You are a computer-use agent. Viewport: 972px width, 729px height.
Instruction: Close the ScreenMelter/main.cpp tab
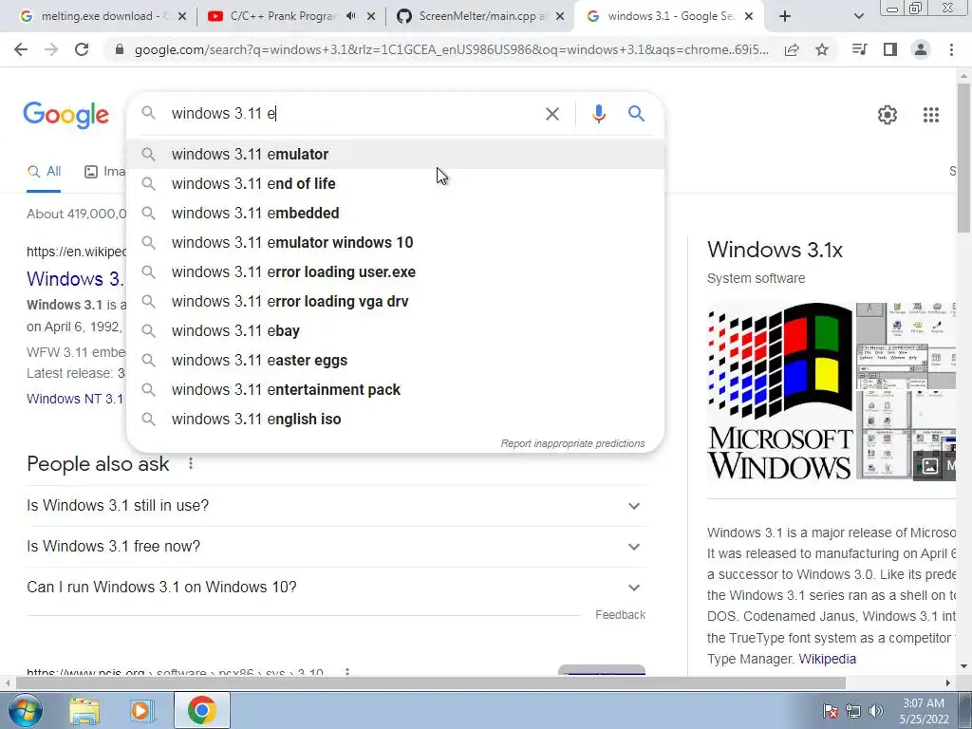560,17
